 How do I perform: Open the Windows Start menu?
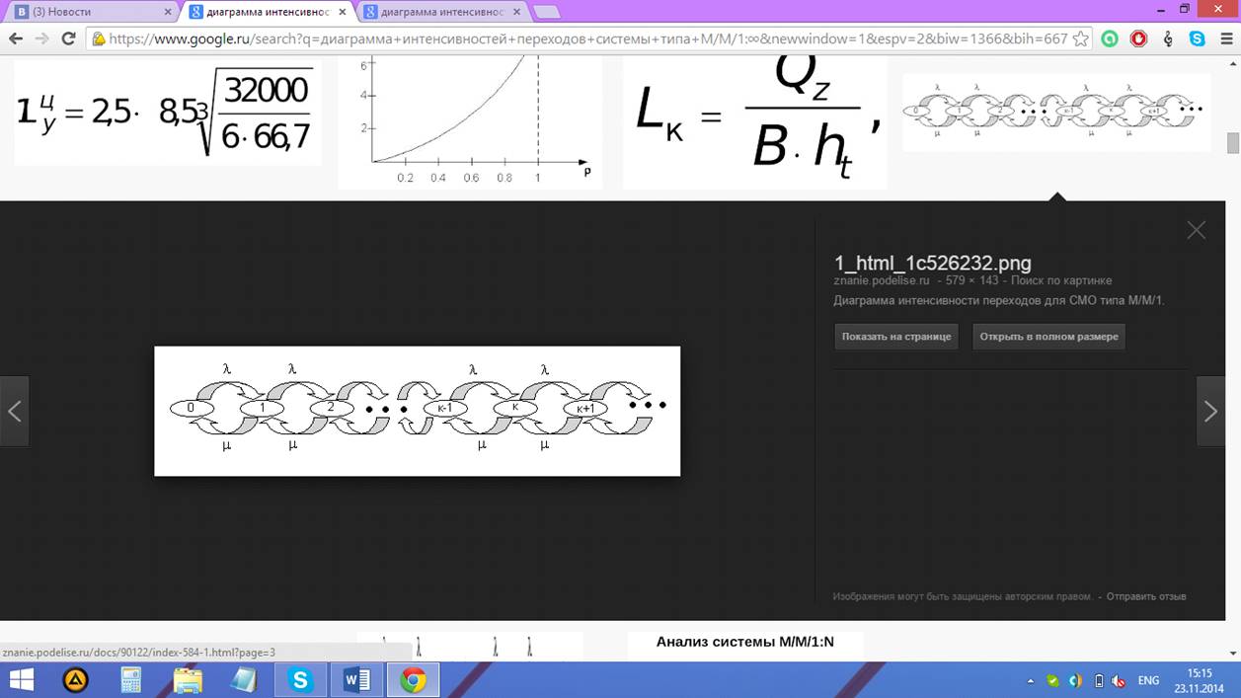[x=21, y=679]
